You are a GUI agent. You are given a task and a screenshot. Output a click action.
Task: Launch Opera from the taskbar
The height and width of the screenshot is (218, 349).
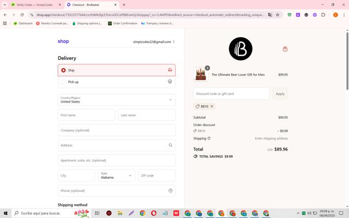click(x=154, y=213)
